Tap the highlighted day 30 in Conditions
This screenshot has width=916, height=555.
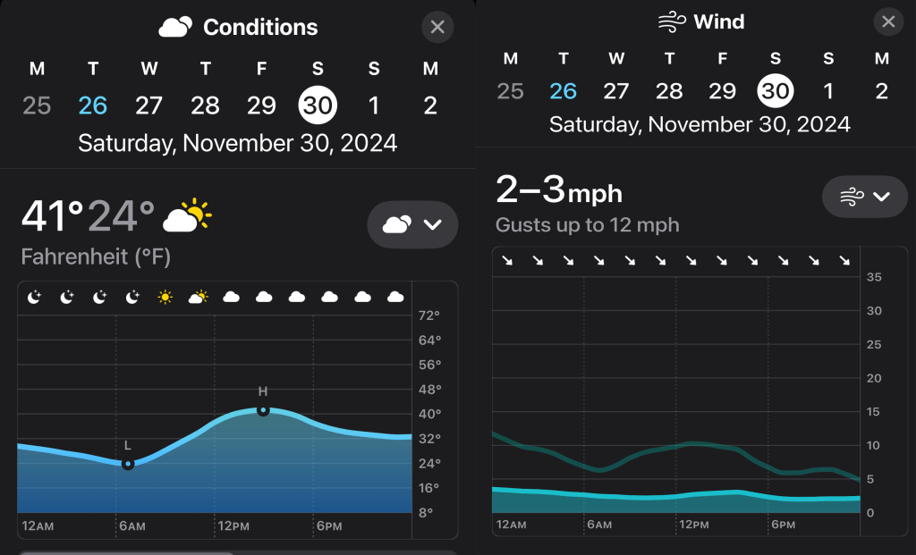[318, 105]
